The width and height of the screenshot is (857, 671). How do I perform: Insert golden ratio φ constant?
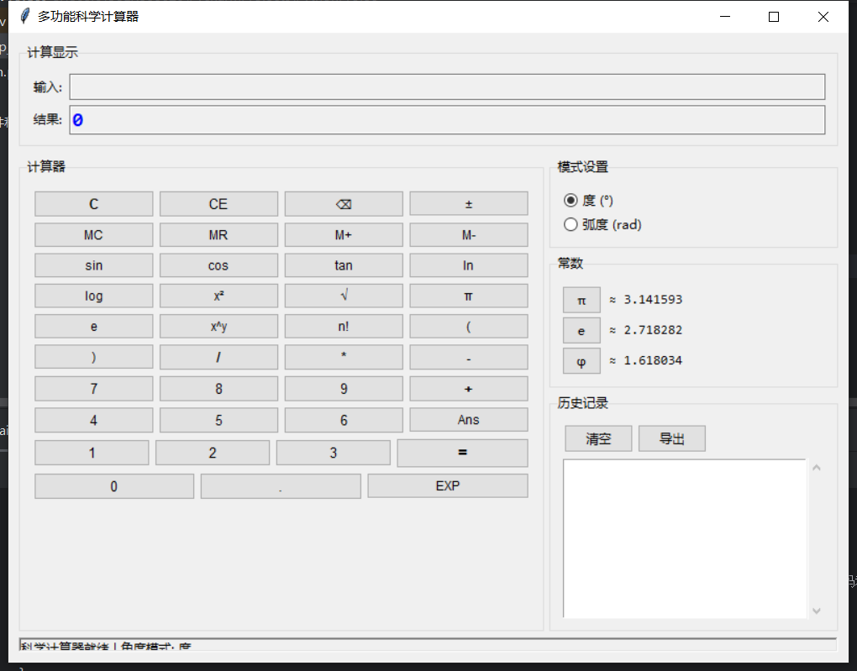coord(581,361)
